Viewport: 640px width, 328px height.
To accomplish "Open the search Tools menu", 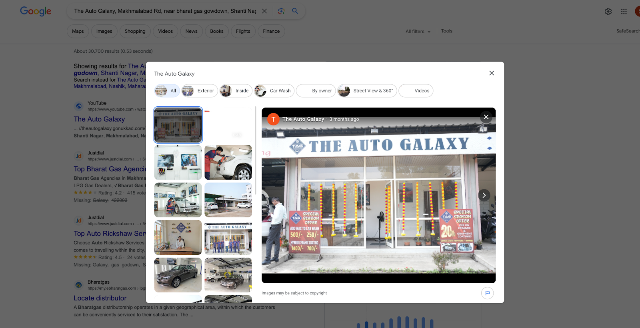I will pos(447,31).
